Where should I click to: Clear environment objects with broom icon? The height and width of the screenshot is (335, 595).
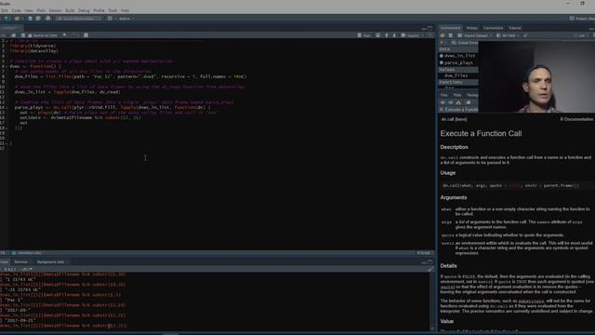pyautogui.click(x=525, y=35)
